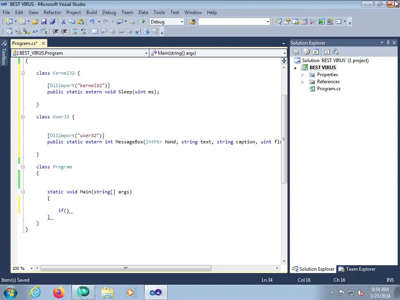Close the Program.cs tab
400x300 pixels.
click(x=43, y=43)
